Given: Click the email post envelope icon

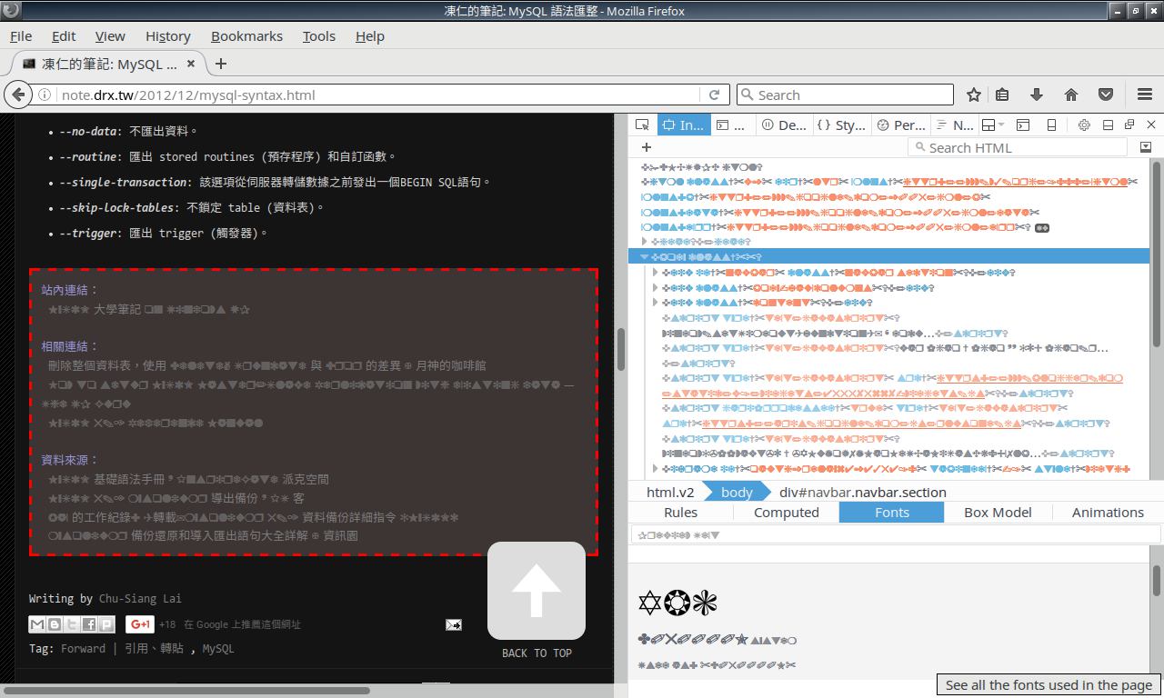Looking at the screenshot, I should click(x=453, y=624).
